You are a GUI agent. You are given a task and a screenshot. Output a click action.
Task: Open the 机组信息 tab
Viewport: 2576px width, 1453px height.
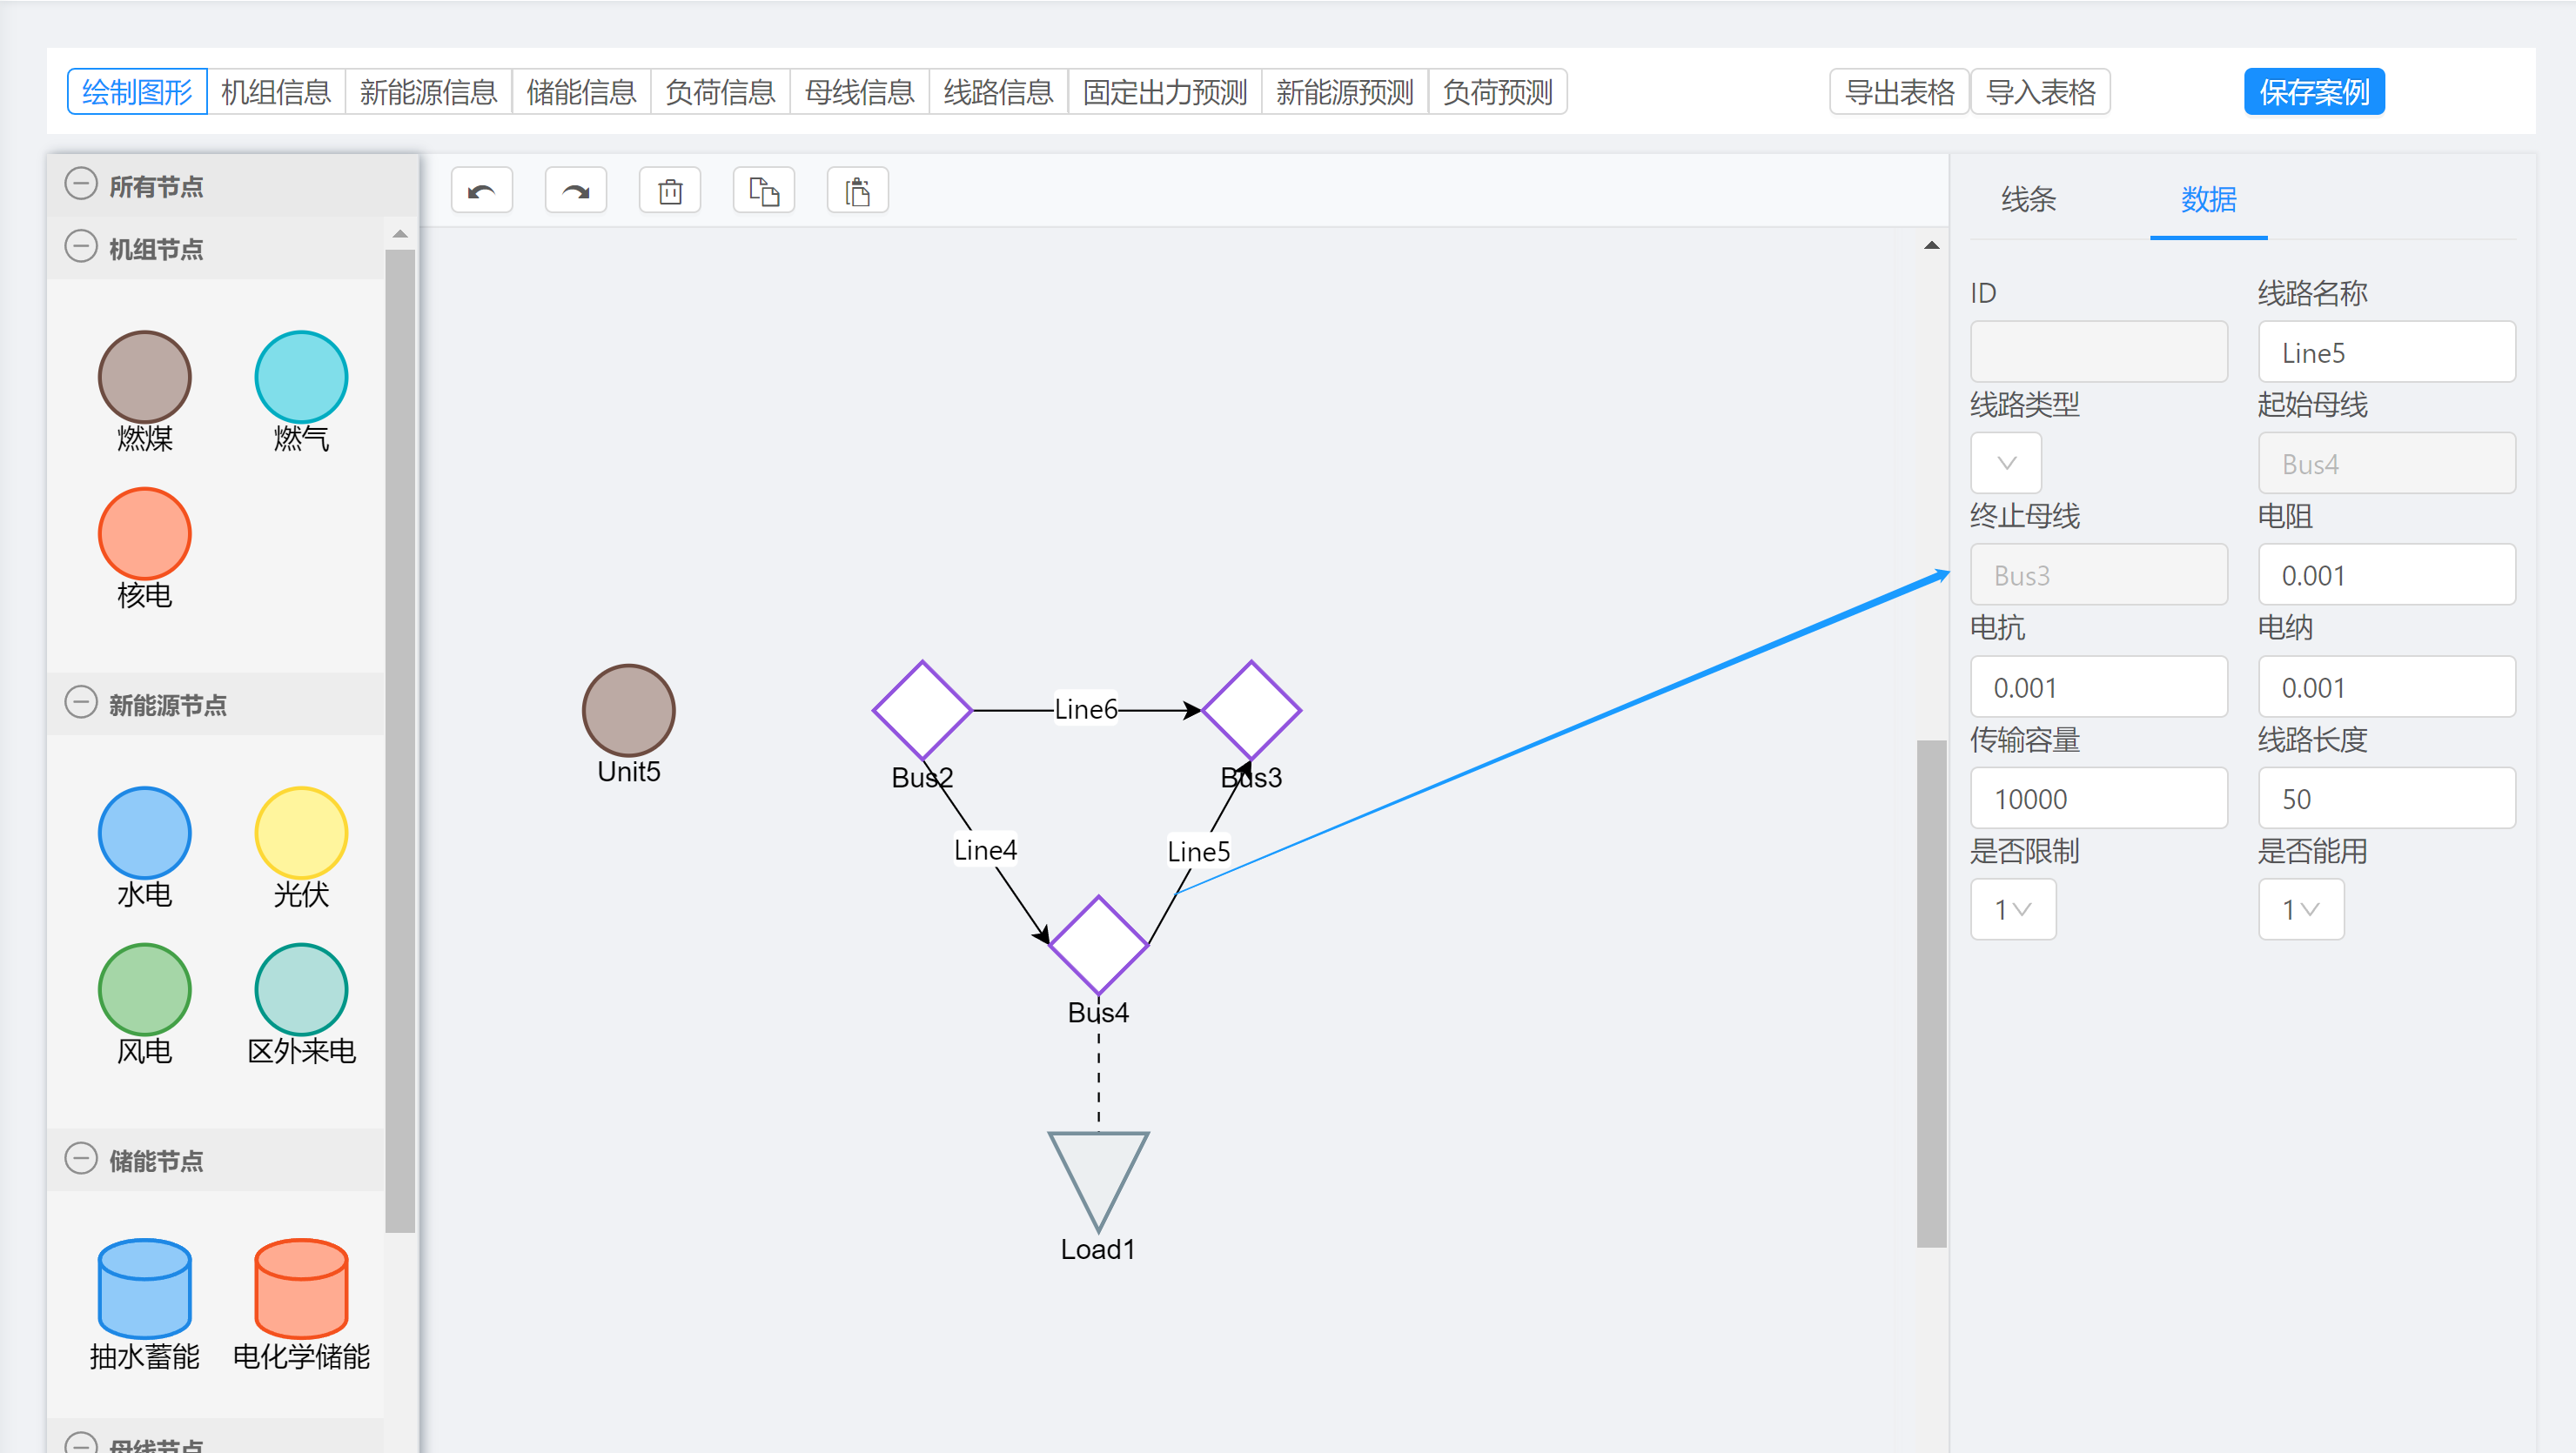pos(275,92)
